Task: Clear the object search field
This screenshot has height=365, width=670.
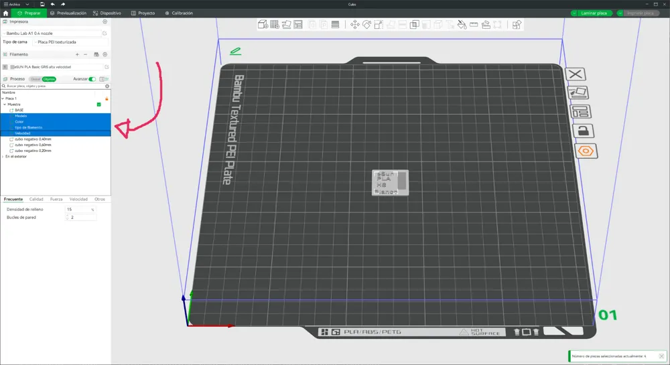Action: (x=107, y=86)
